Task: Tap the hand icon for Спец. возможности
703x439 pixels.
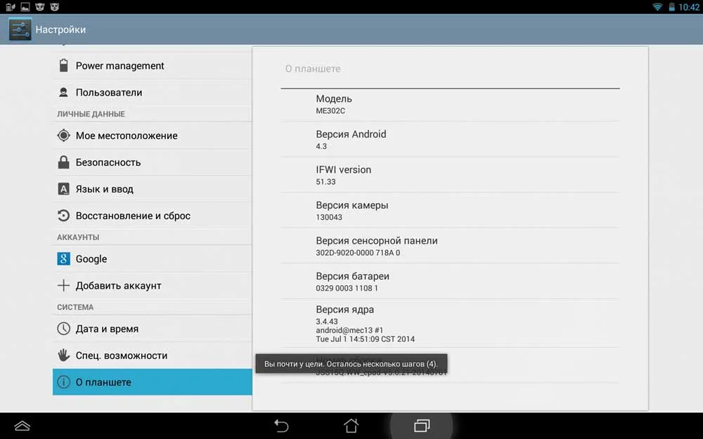Action: (64, 355)
